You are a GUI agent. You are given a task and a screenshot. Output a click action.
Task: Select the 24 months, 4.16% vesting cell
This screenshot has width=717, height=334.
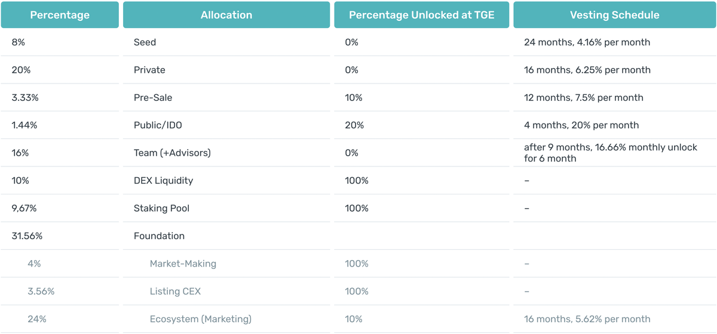click(587, 42)
